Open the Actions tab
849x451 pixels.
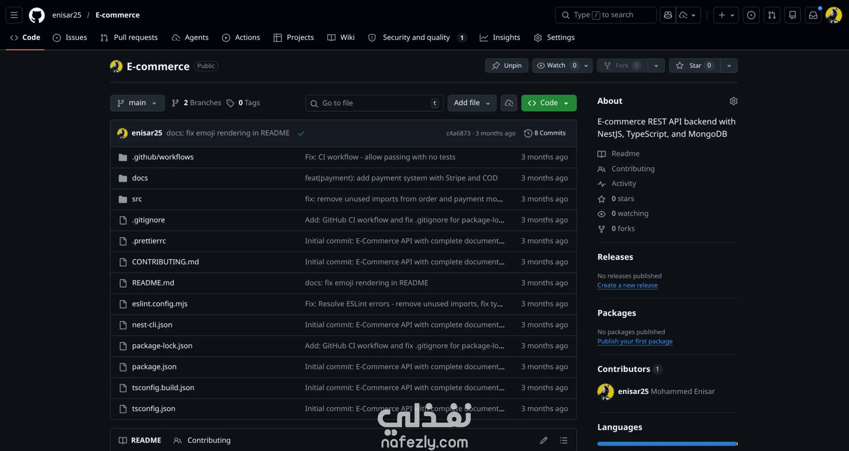pos(241,38)
